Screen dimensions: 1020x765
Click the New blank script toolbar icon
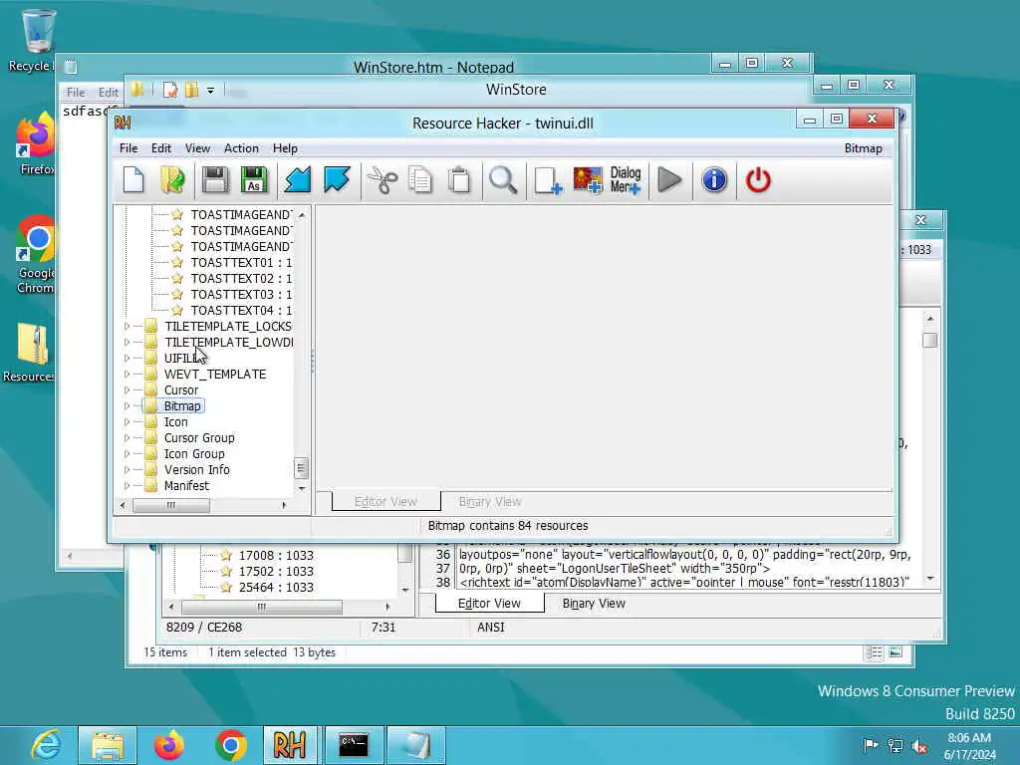(x=133, y=180)
